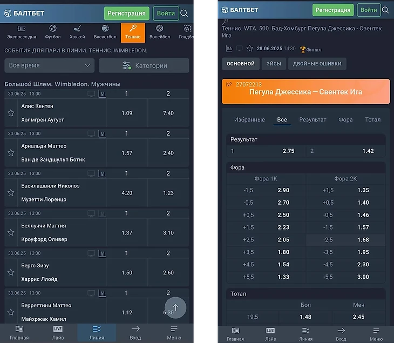This screenshot has width=394, height=343.
Task: Tap scroll-to-top arrow button on events list
Action: pos(175,307)
